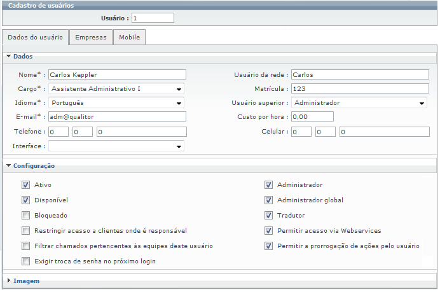Focus the Matrícula input field
The height and width of the screenshot is (292, 440).
pos(359,88)
